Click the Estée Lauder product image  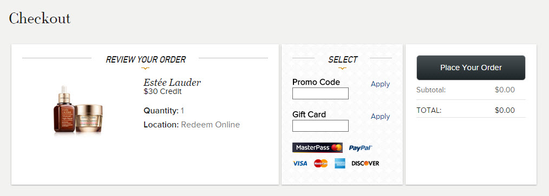coord(78,110)
